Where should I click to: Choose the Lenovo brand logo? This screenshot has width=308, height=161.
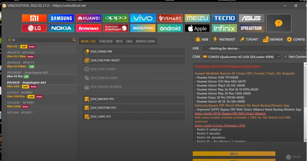[x=88, y=28]
